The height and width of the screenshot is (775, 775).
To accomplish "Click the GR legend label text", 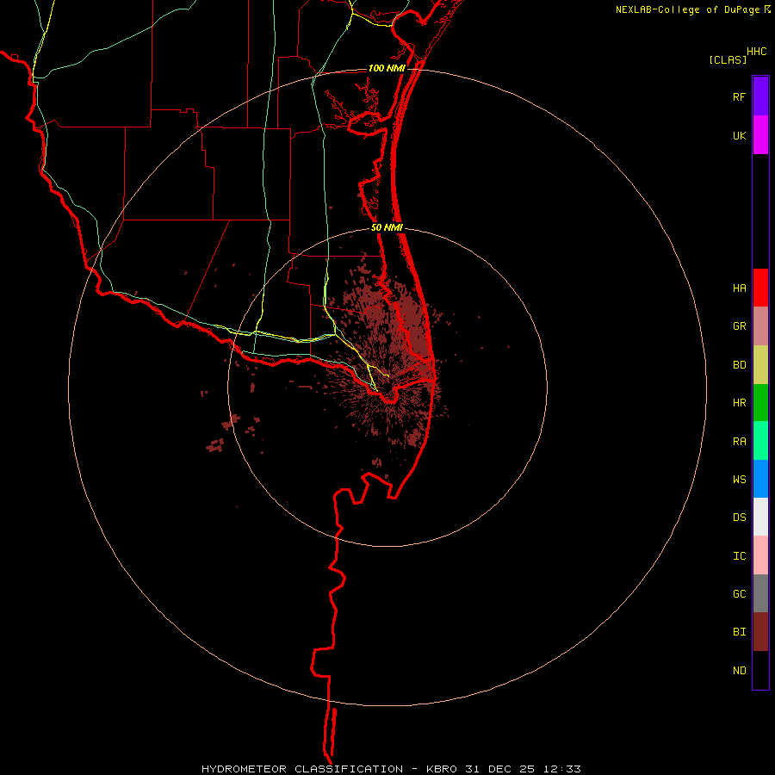I will point(739,326).
